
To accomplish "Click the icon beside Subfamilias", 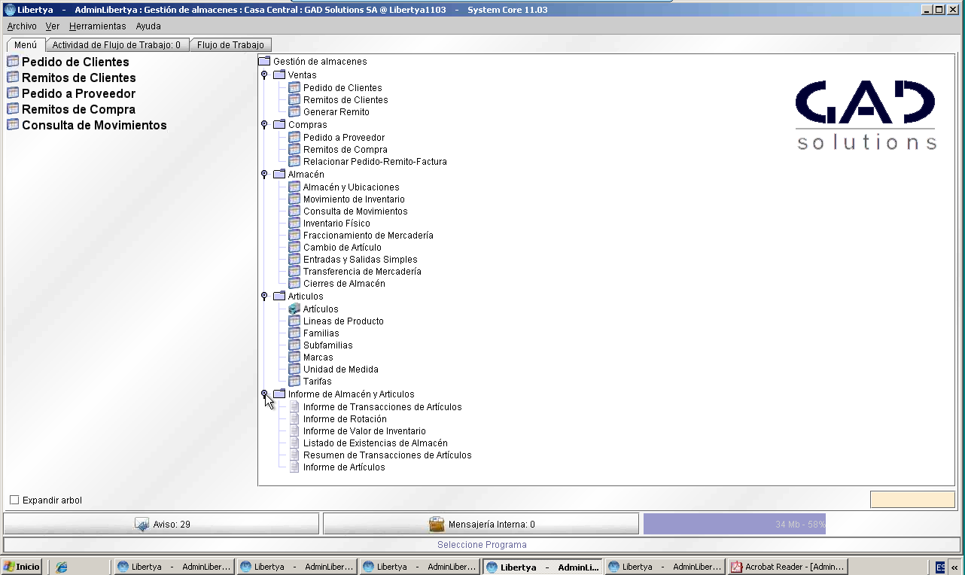I will 294,345.
